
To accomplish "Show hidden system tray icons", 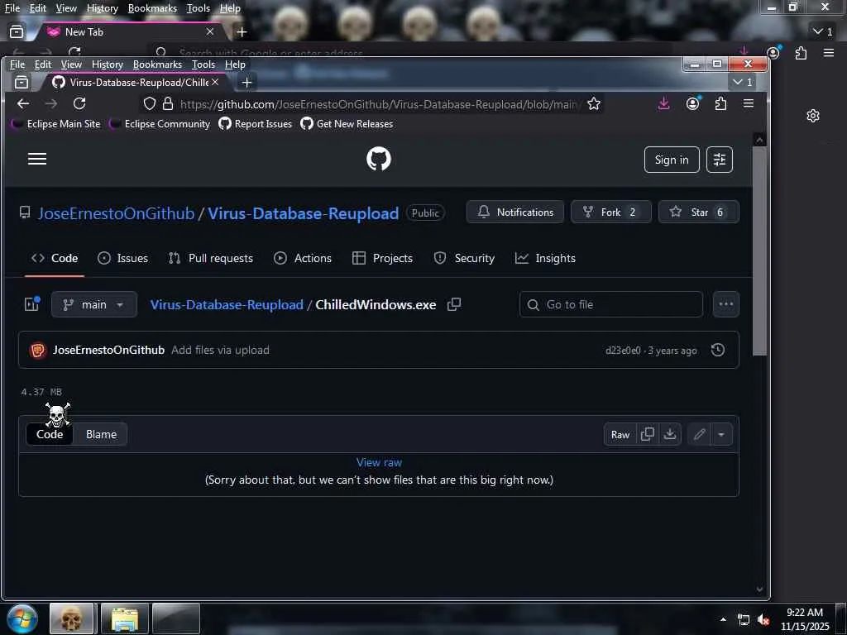I will point(723,619).
